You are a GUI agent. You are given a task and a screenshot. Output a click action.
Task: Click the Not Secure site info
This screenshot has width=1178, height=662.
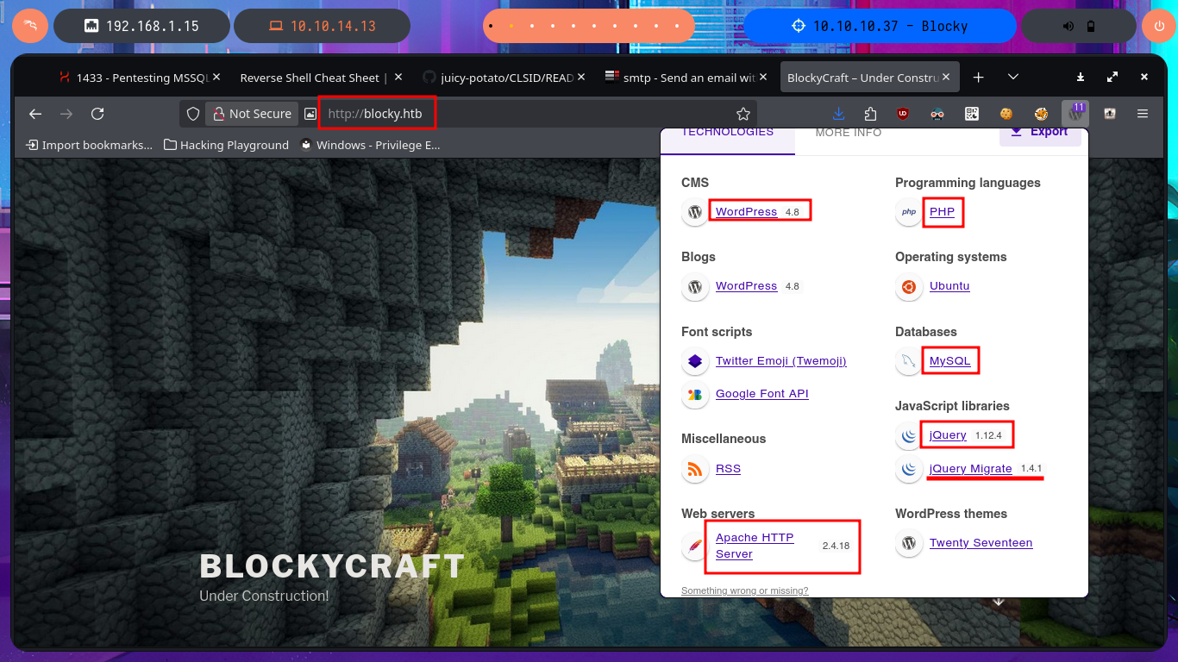(252, 114)
